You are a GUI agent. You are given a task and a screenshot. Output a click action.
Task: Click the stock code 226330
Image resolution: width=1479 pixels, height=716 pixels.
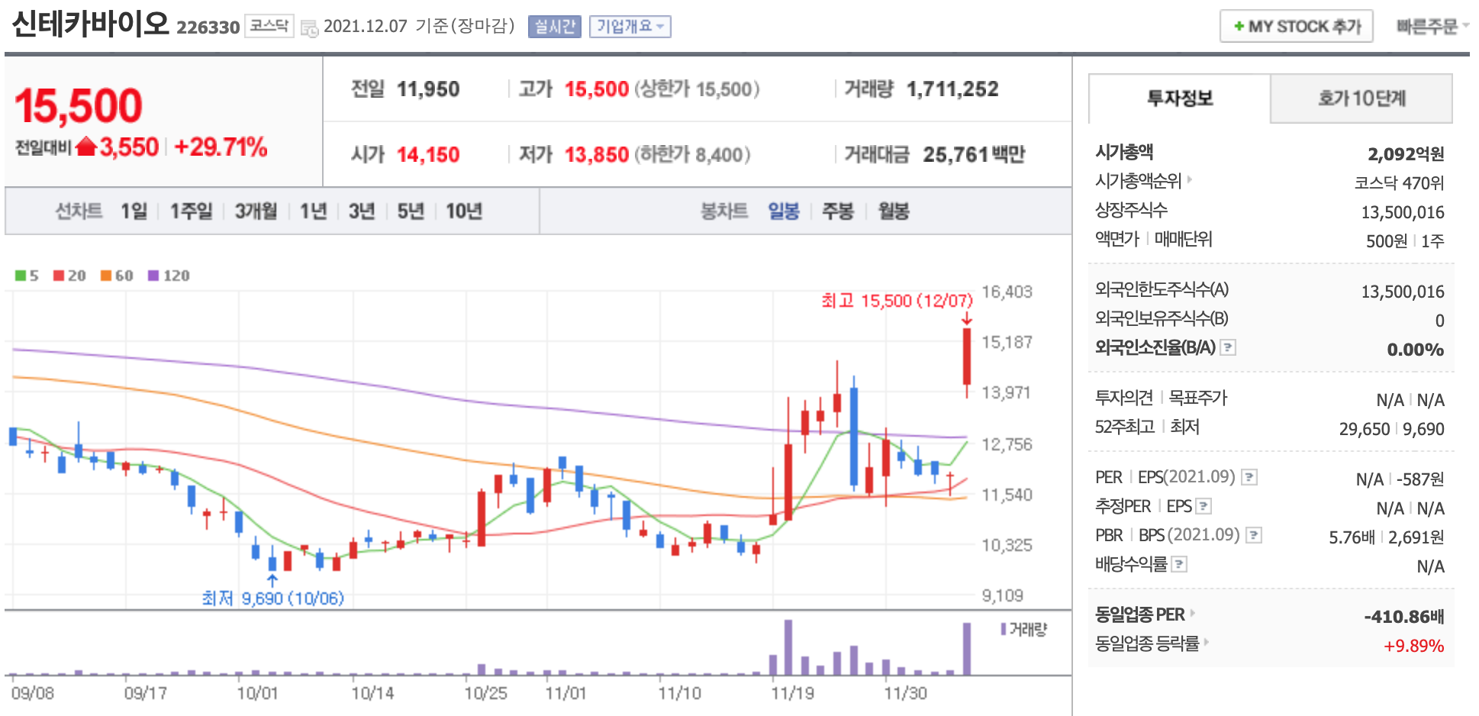(x=208, y=27)
